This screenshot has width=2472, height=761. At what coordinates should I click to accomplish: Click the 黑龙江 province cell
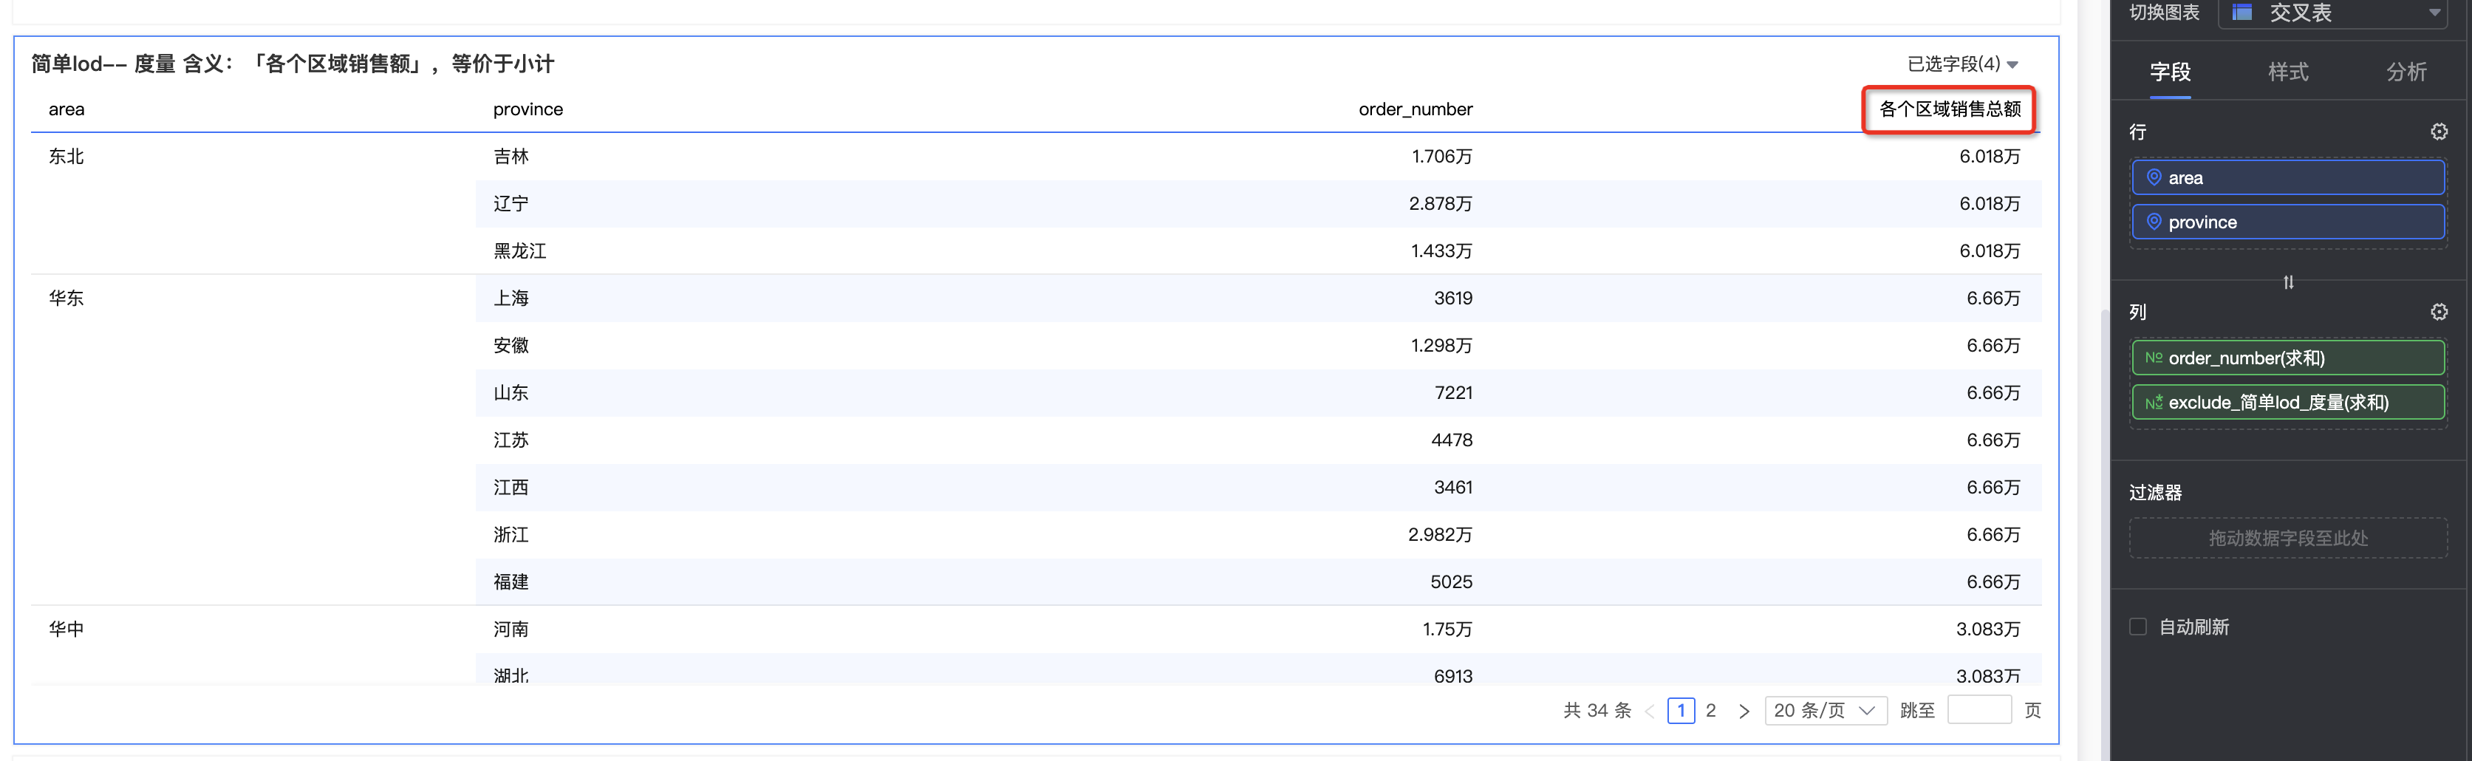click(519, 251)
